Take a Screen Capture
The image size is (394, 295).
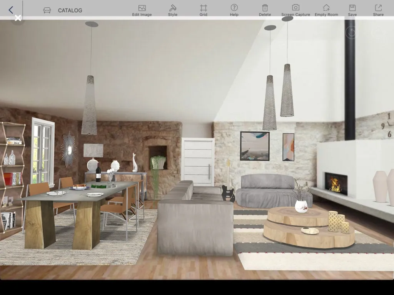(295, 10)
